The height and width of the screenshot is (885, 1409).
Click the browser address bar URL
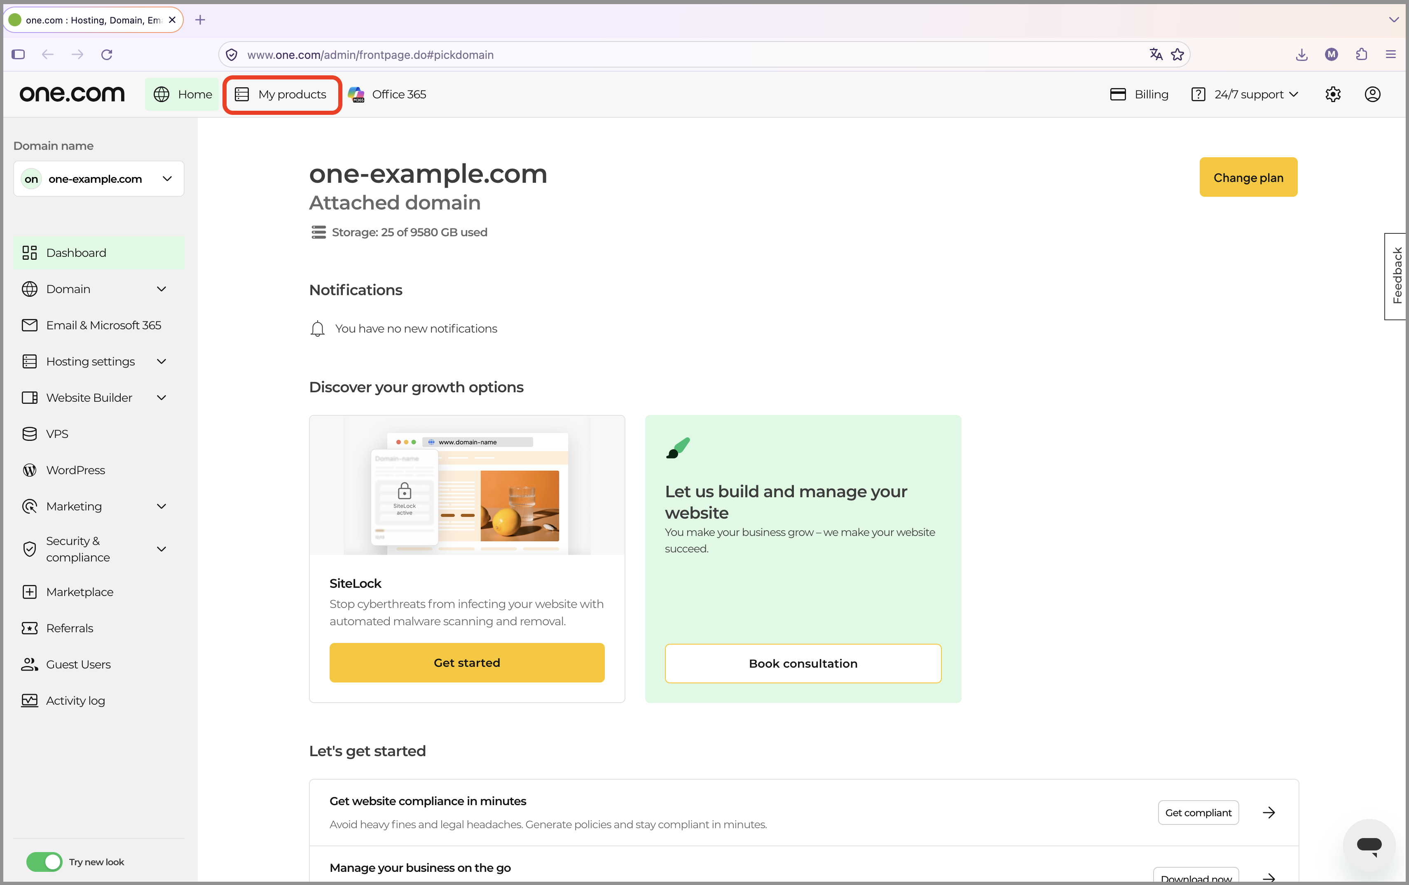pos(370,54)
